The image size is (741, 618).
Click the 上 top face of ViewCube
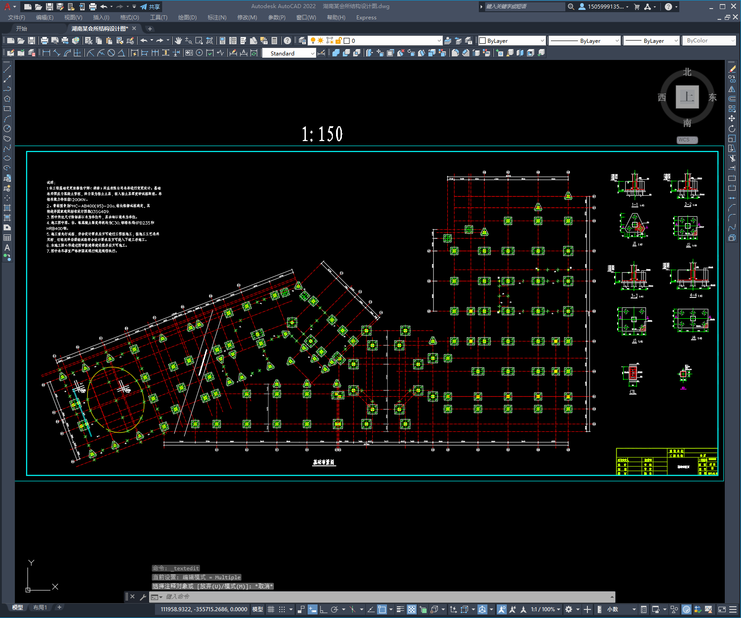point(687,97)
